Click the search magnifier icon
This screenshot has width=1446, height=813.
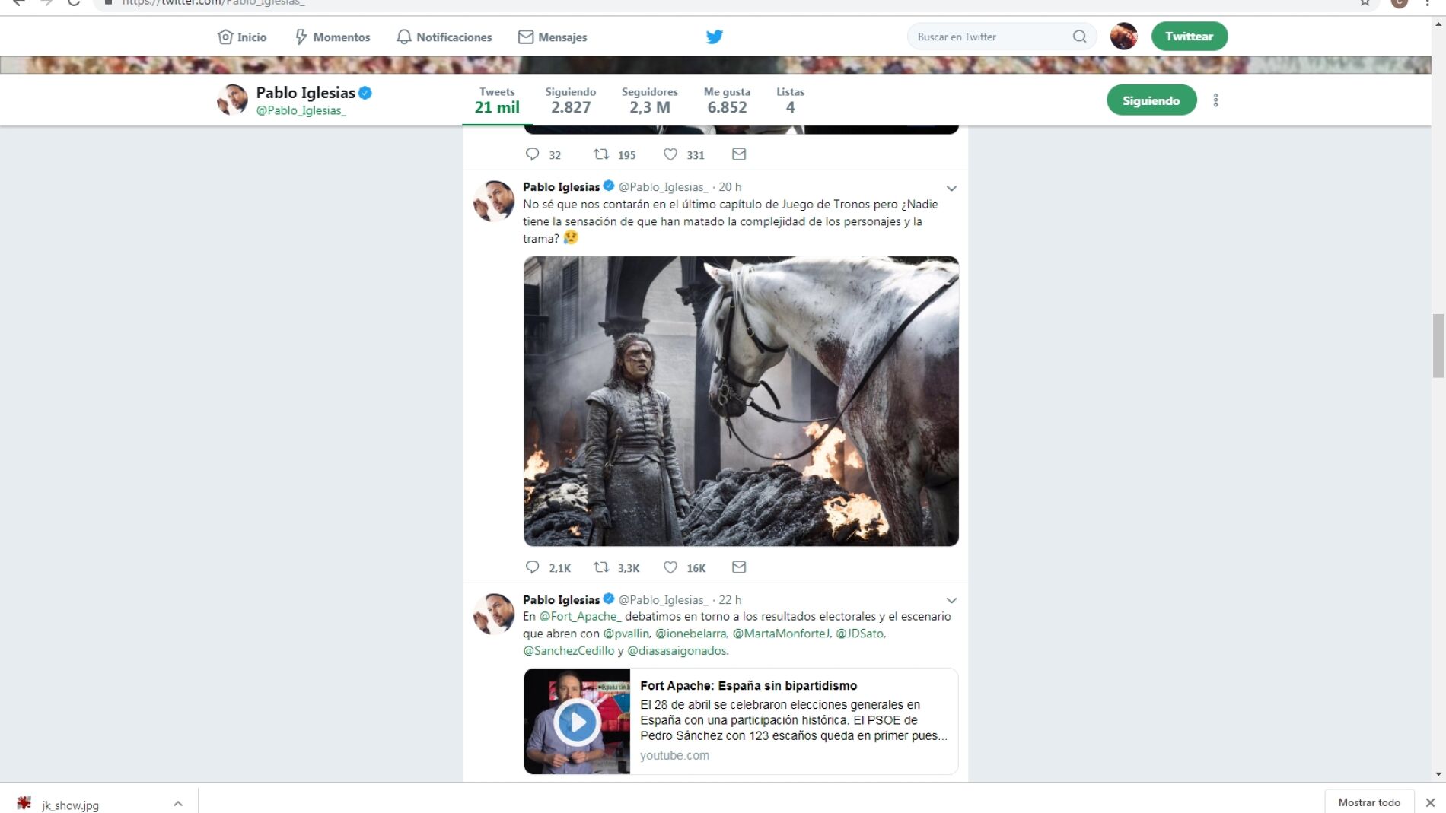pyautogui.click(x=1079, y=37)
